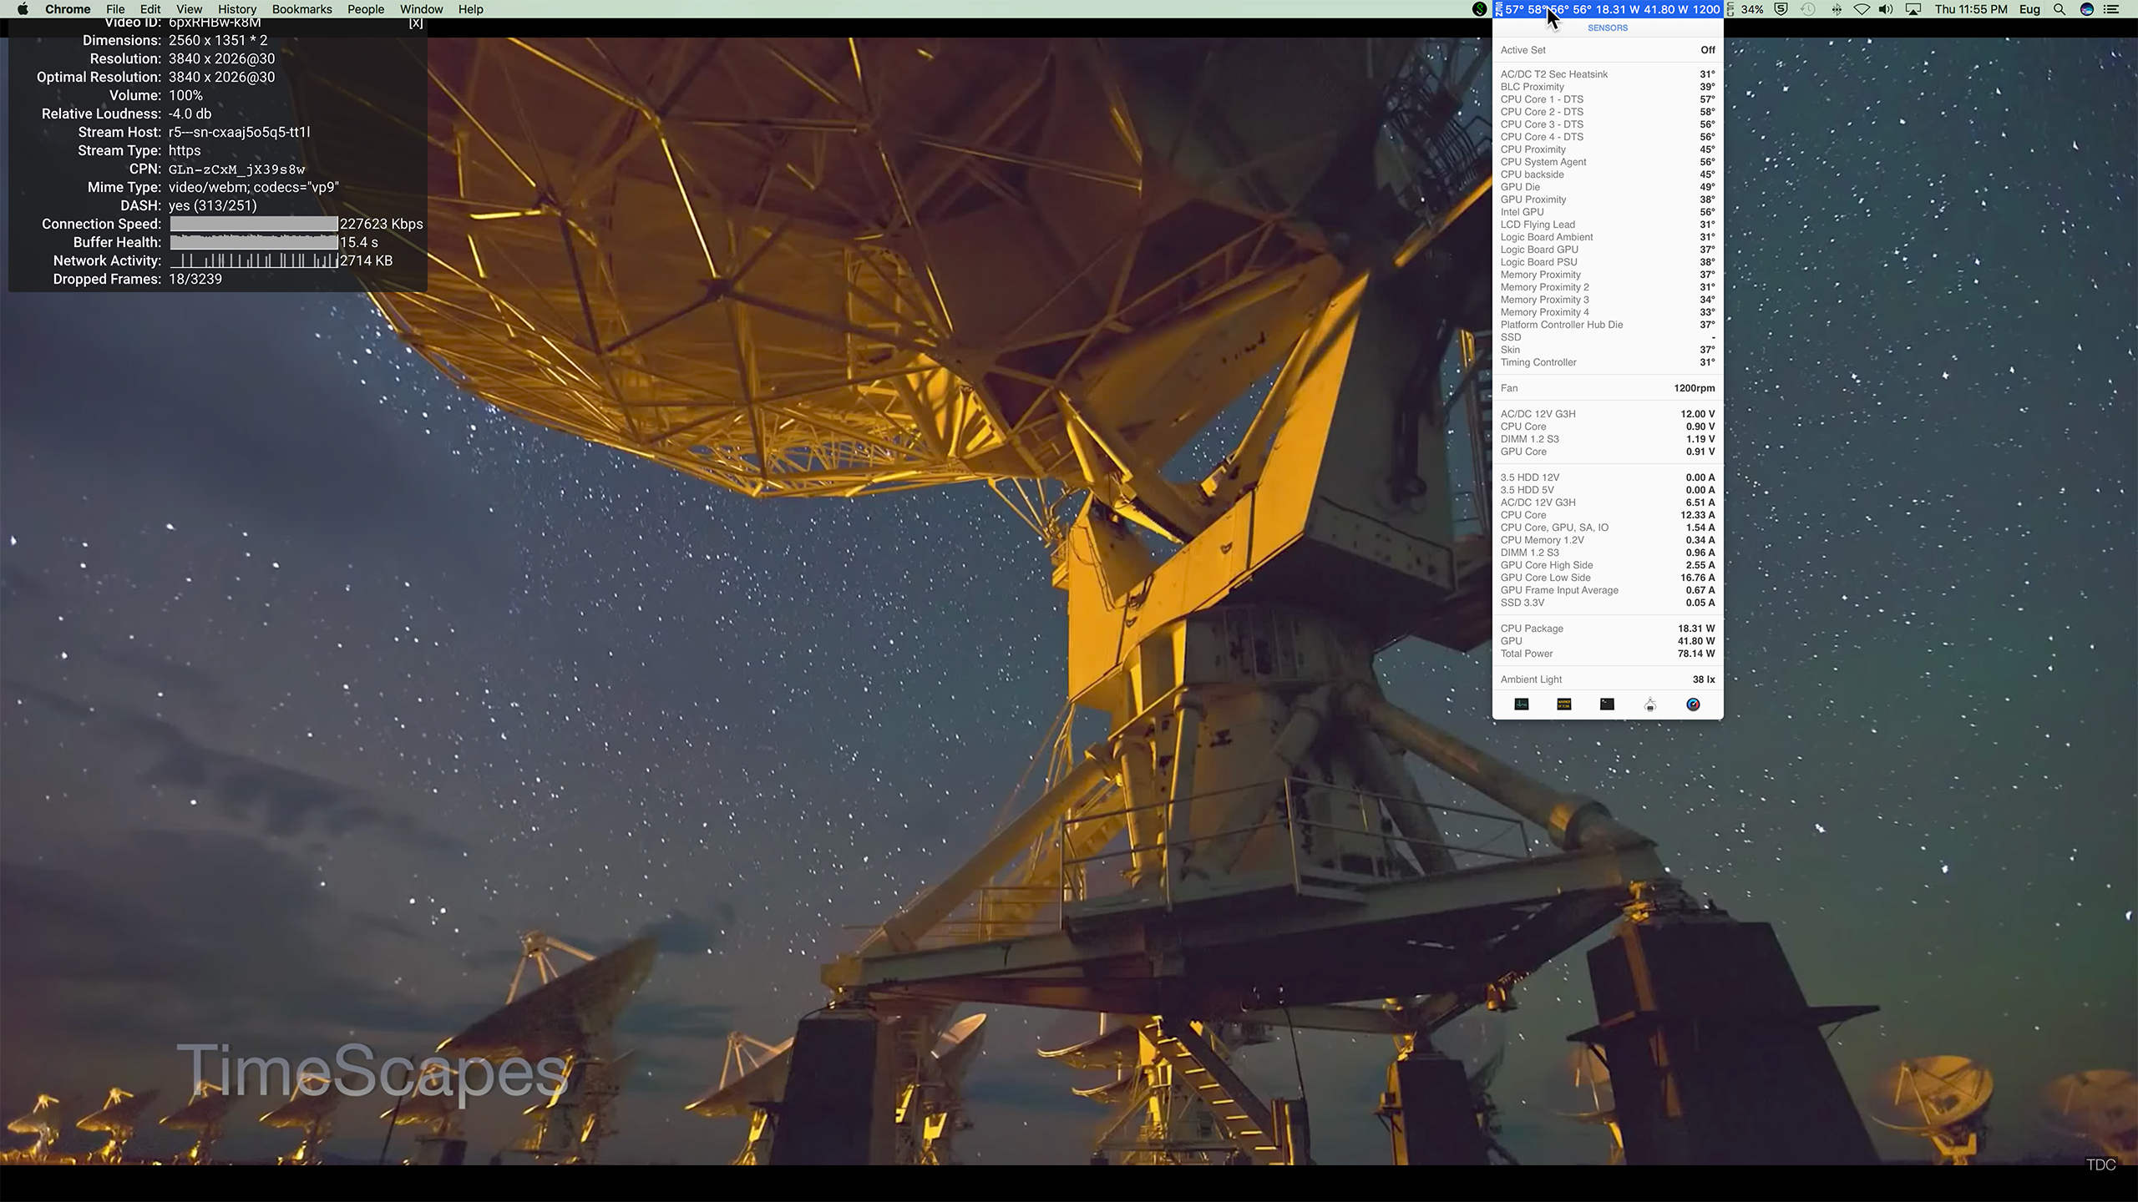This screenshot has width=2138, height=1202.
Task: Click the Network Activity graph
Action: tap(254, 260)
